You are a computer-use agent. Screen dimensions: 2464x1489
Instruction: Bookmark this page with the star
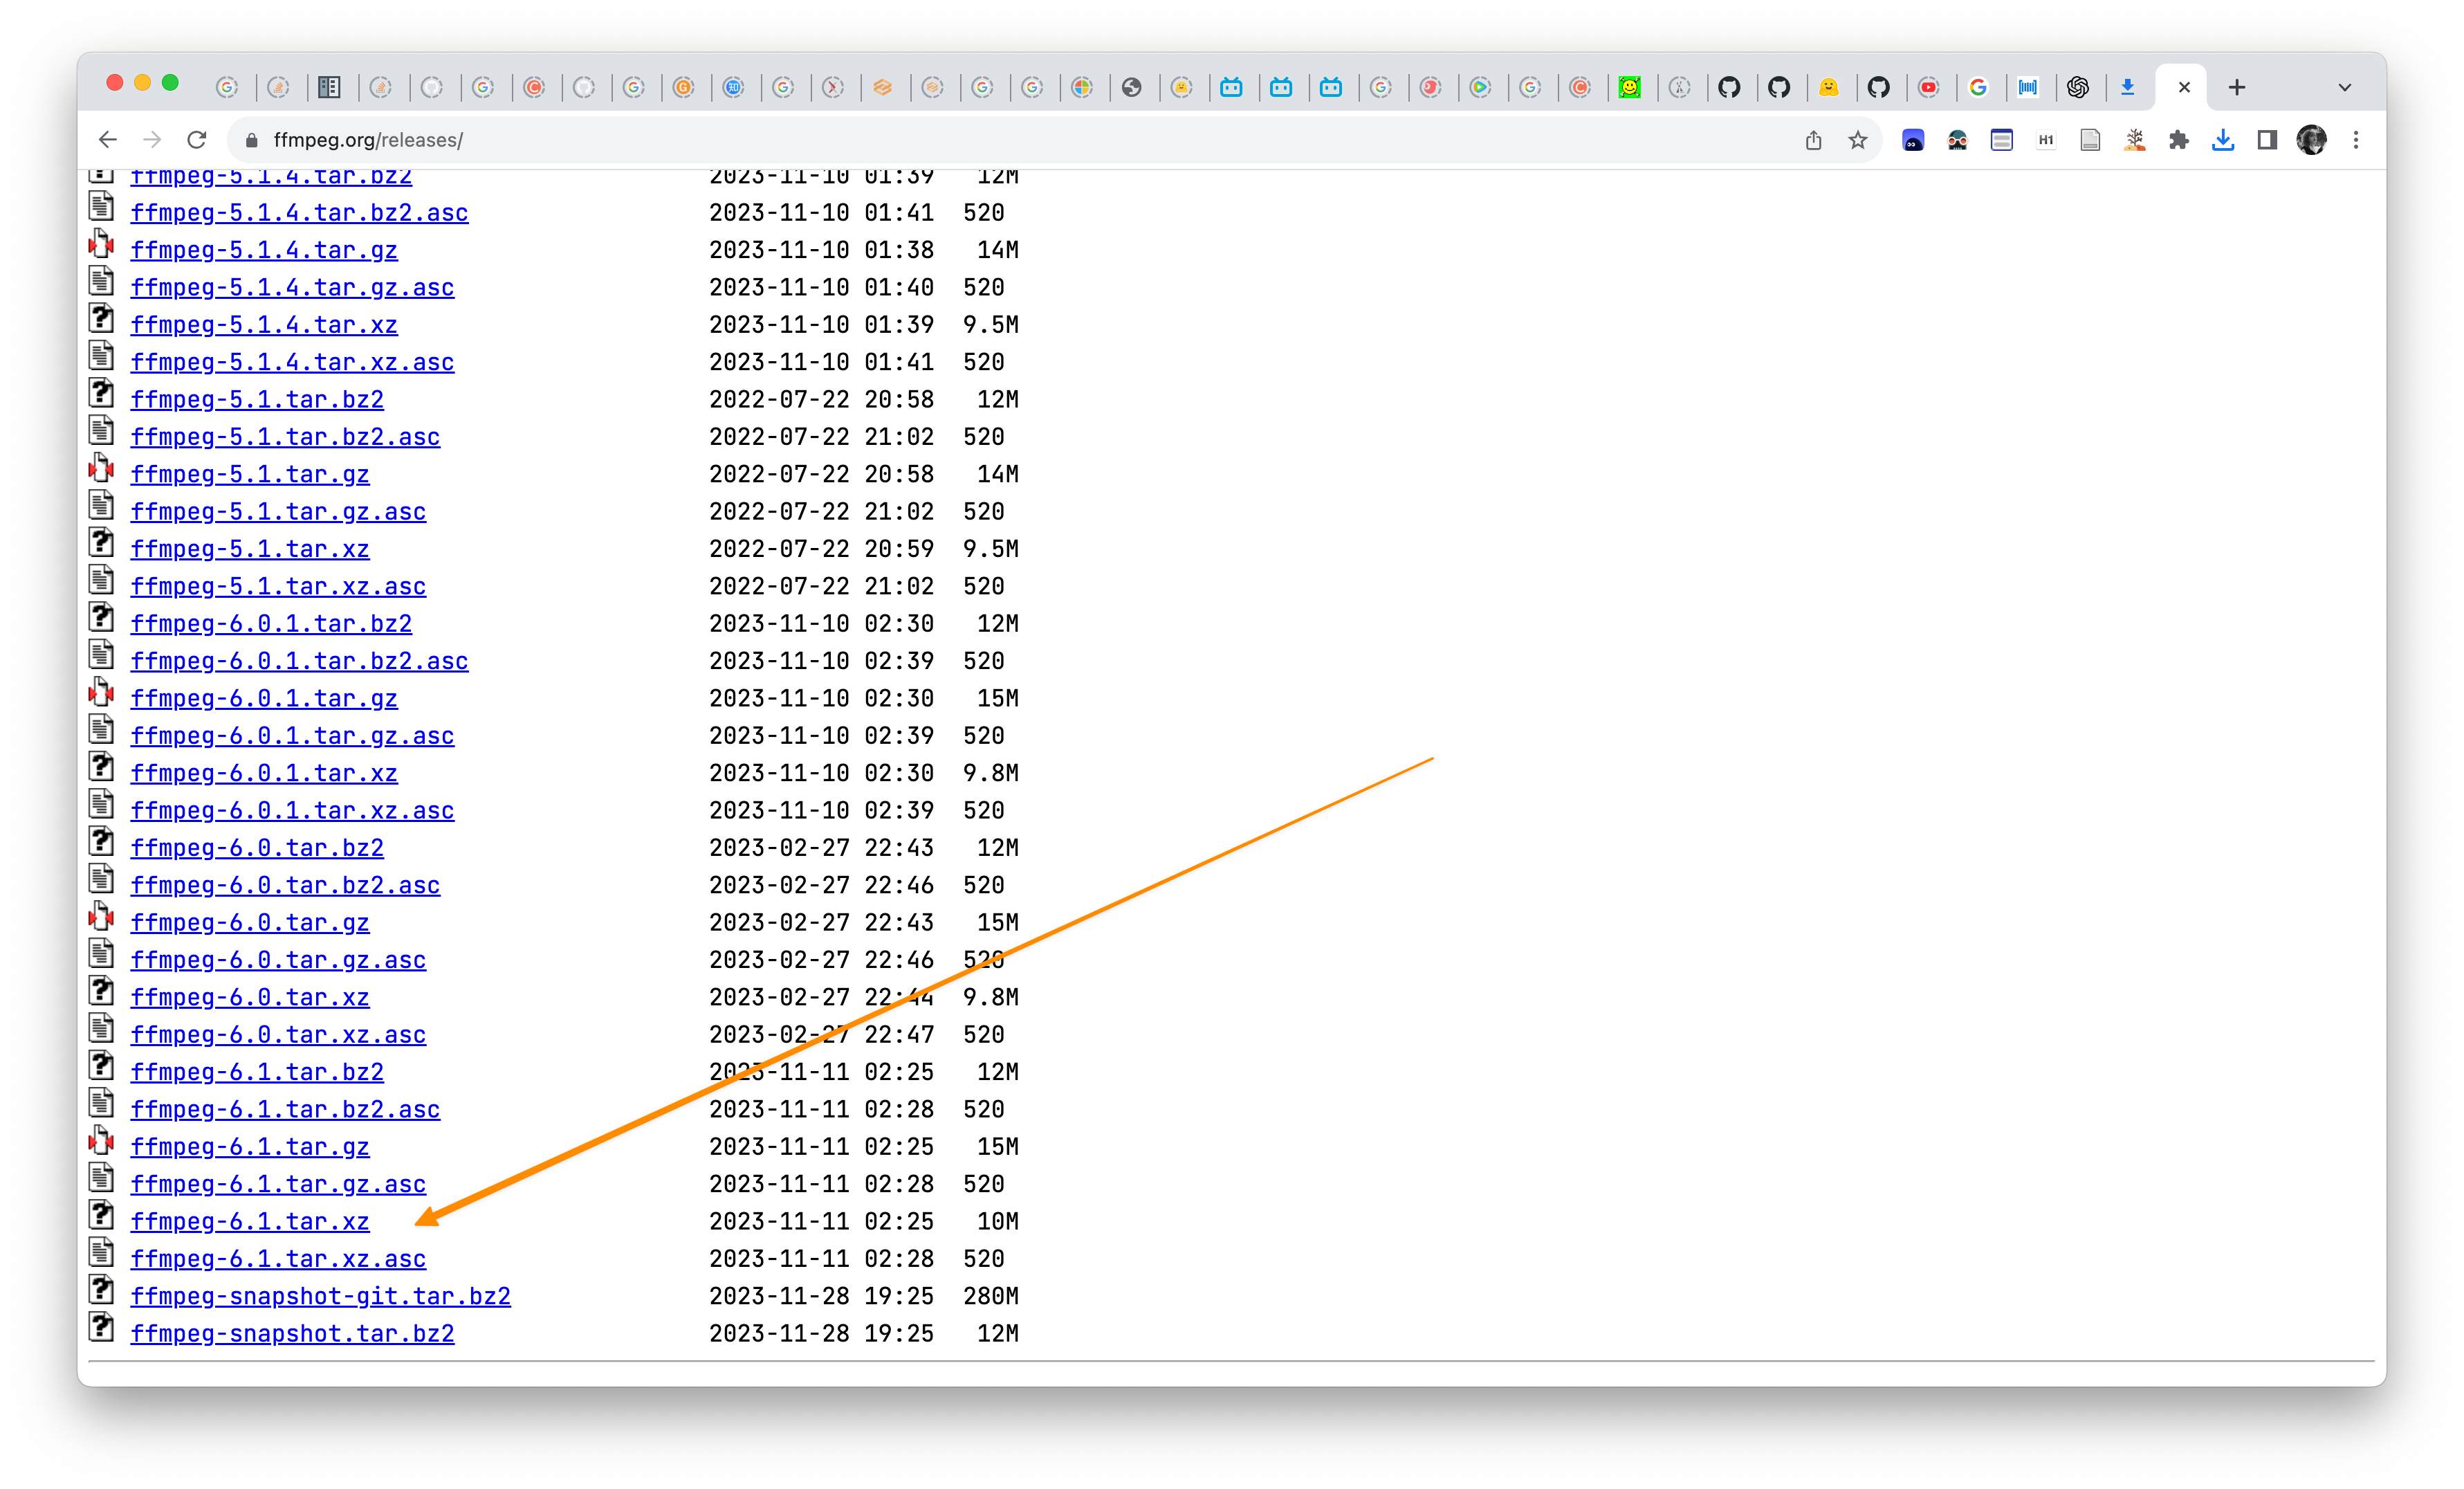tap(1857, 140)
